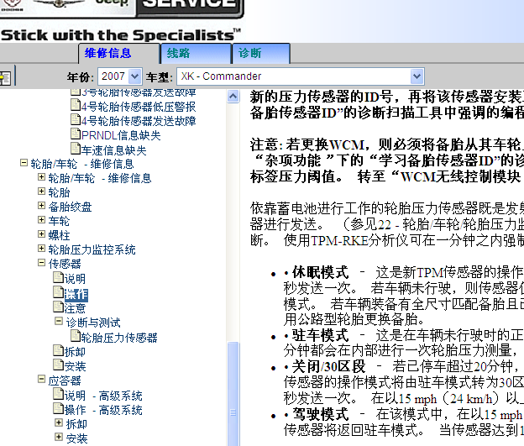Click document icon beside 安装 under 传感器
This screenshot has height=446, width=524.
(58, 365)
